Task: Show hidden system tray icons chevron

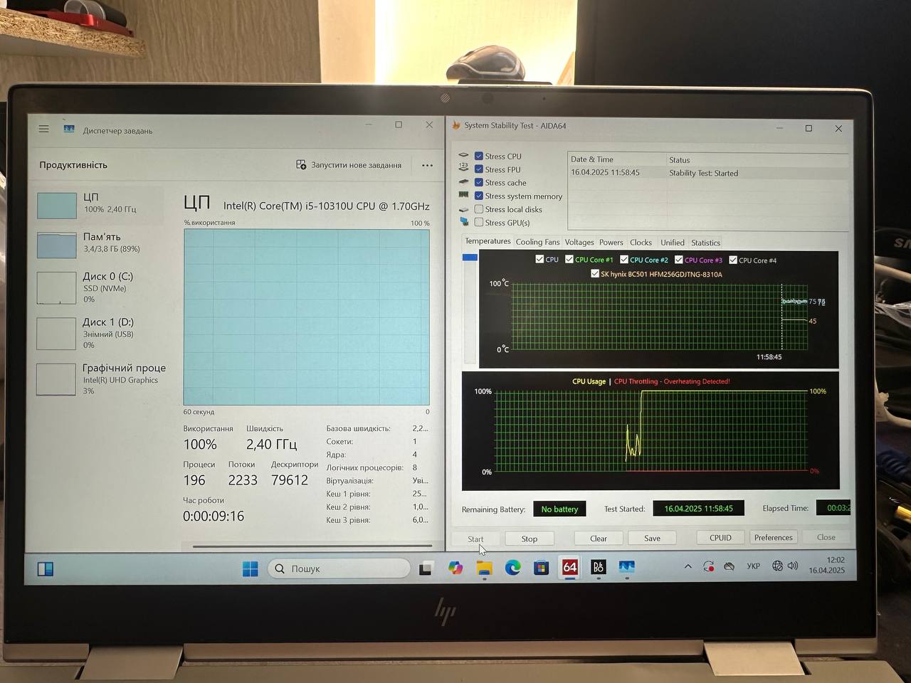Action: point(688,566)
